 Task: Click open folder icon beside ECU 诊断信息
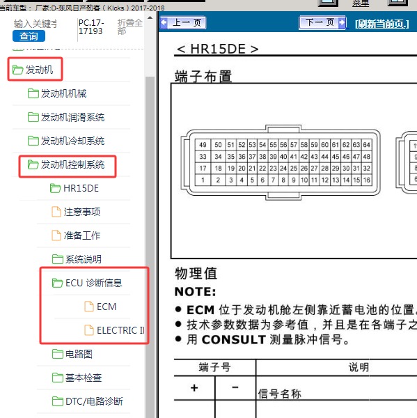pyautogui.click(x=58, y=283)
